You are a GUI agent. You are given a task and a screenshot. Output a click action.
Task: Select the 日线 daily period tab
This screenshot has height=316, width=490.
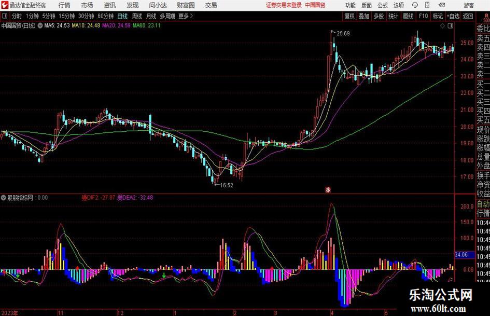(122, 16)
